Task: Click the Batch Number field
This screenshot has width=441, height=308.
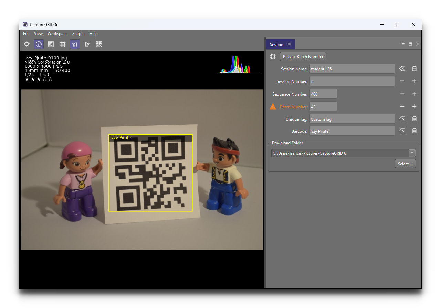Action: 323,107
